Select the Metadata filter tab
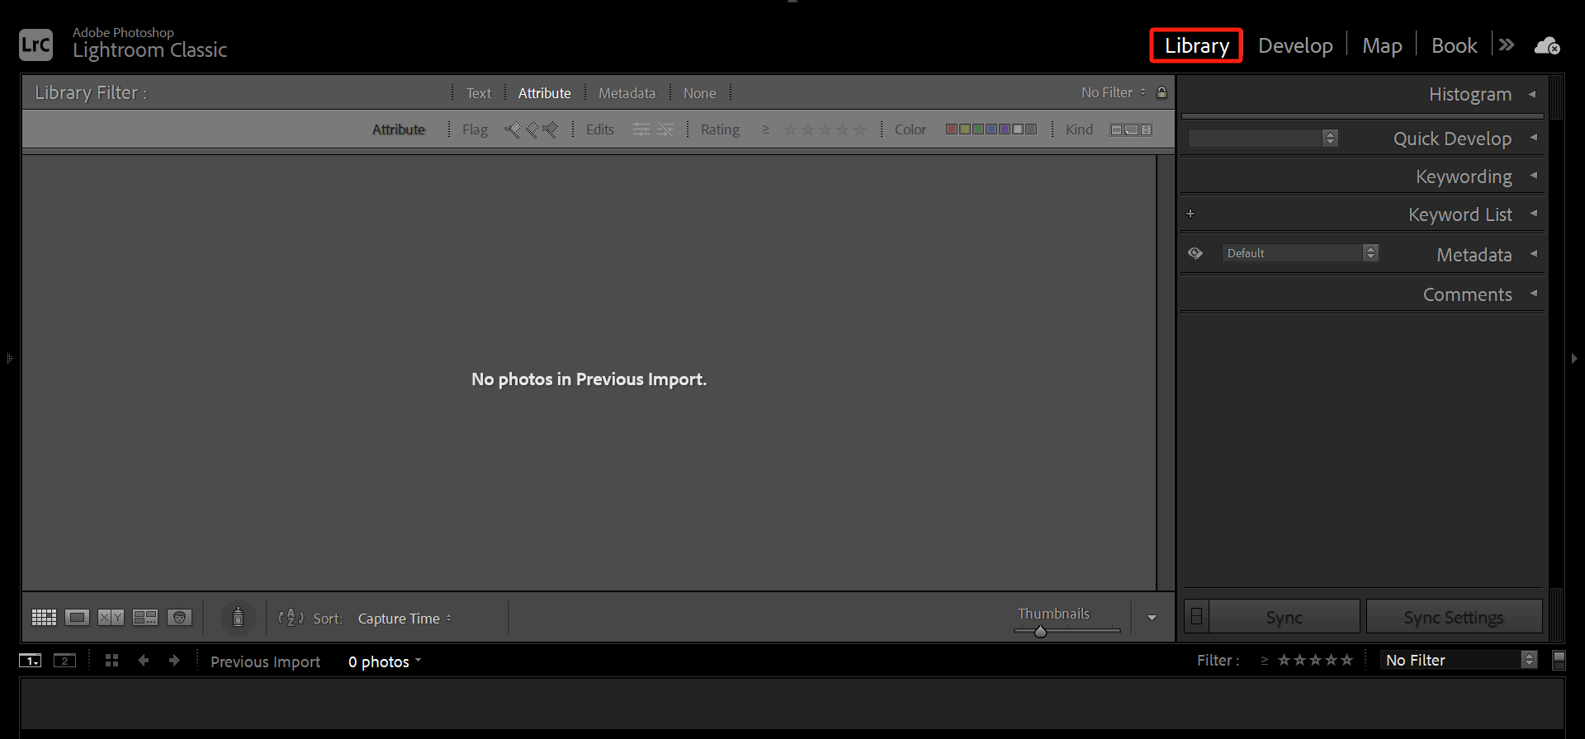 627,93
